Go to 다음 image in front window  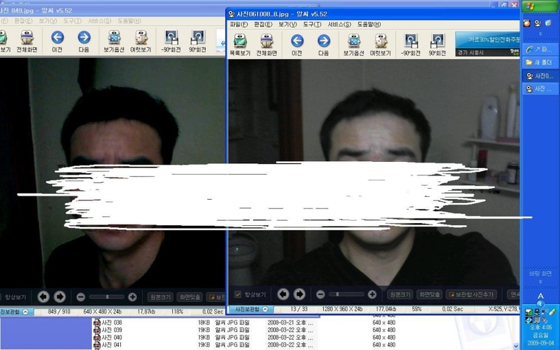pyautogui.click(x=324, y=45)
